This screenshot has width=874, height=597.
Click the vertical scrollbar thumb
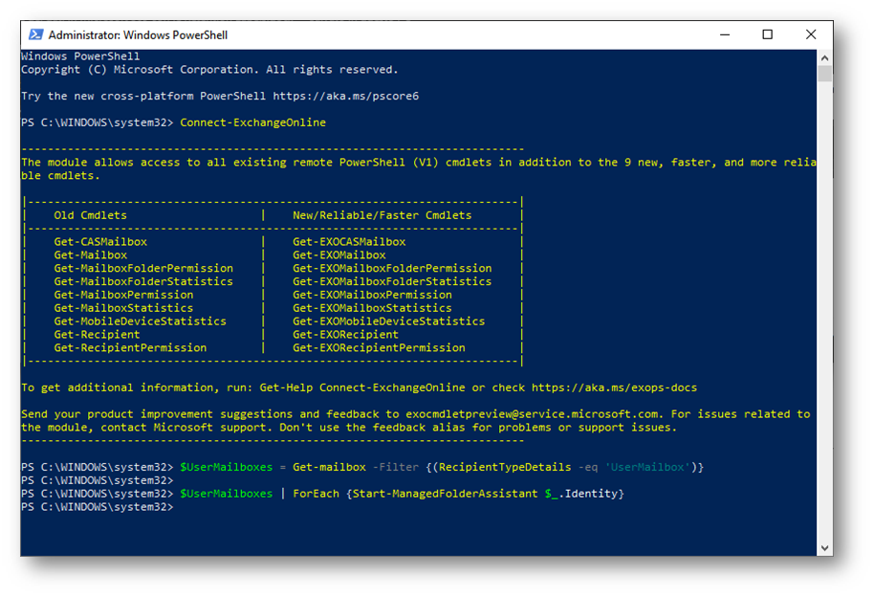pos(824,74)
